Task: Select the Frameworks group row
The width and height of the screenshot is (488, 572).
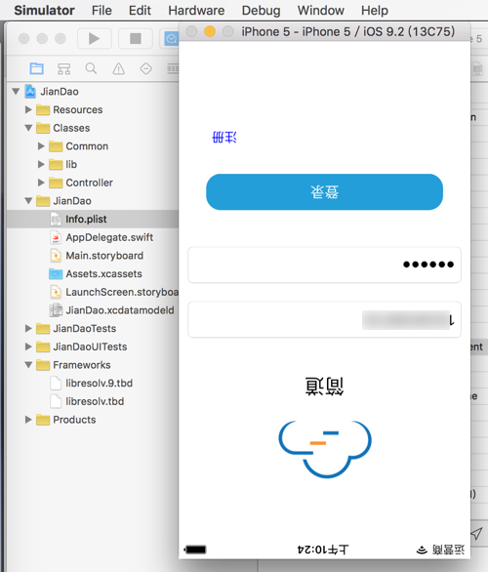Action: [x=93, y=365]
